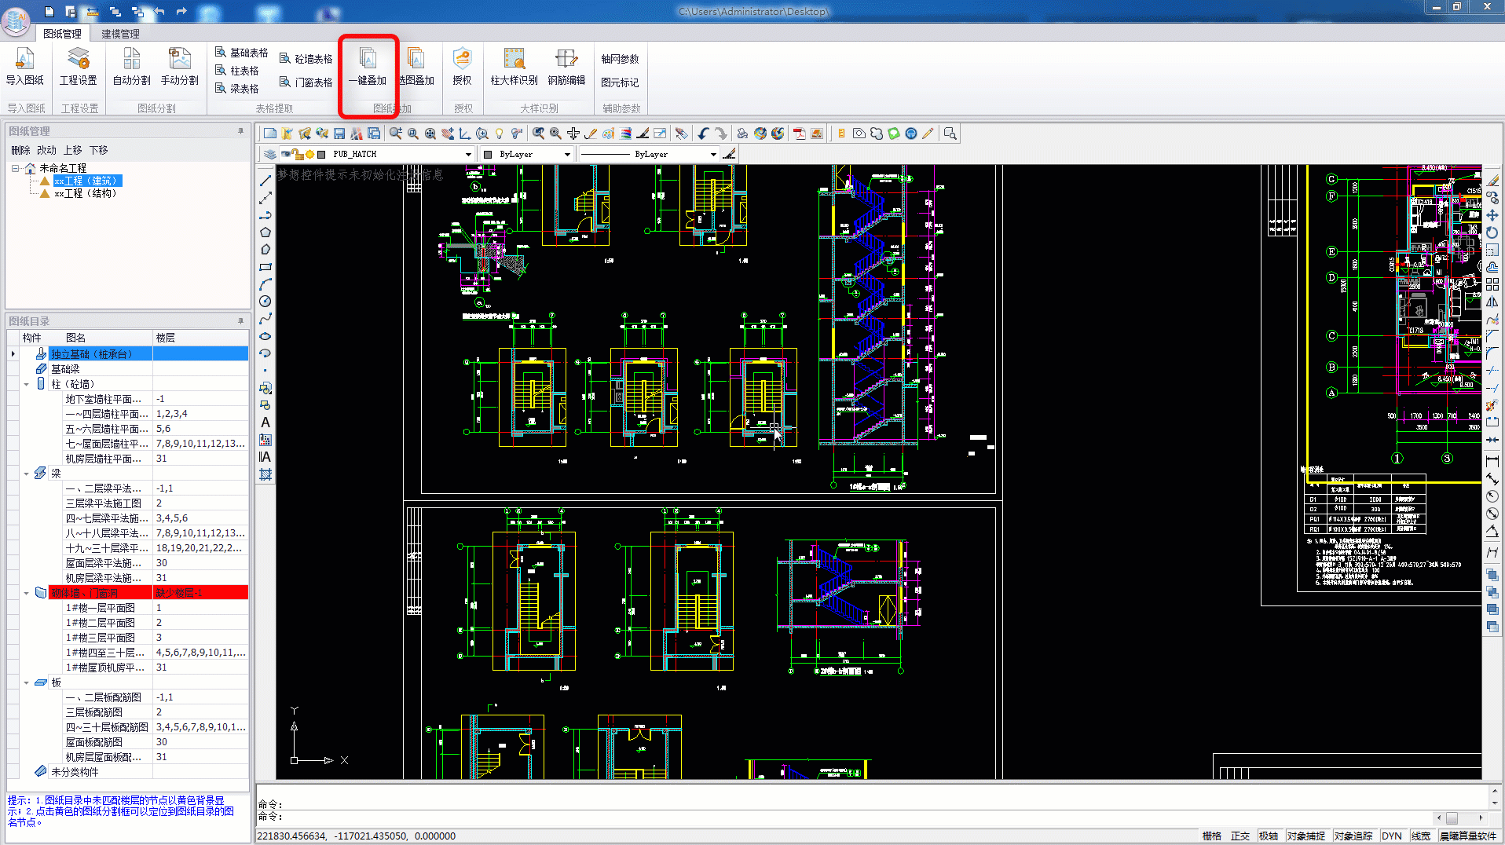
Task: Click 上移 move up
Action: coord(72,150)
